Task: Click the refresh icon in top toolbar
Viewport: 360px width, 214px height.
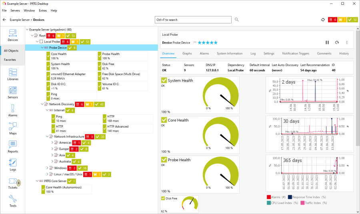Action: (323, 20)
